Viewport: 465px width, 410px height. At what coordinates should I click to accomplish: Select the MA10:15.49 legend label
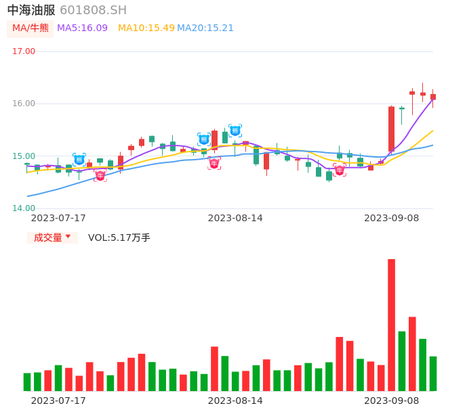[x=146, y=28]
